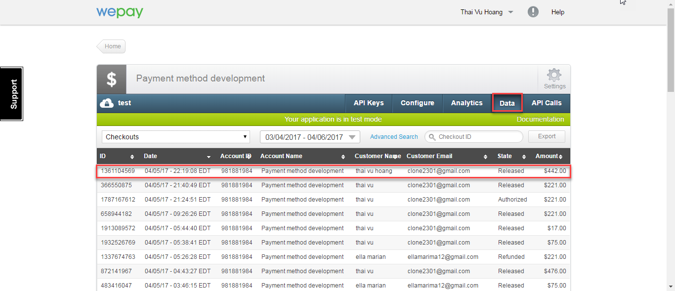Open the Configure tab
The width and height of the screenshot is (675, 291).
coord(417,103)
